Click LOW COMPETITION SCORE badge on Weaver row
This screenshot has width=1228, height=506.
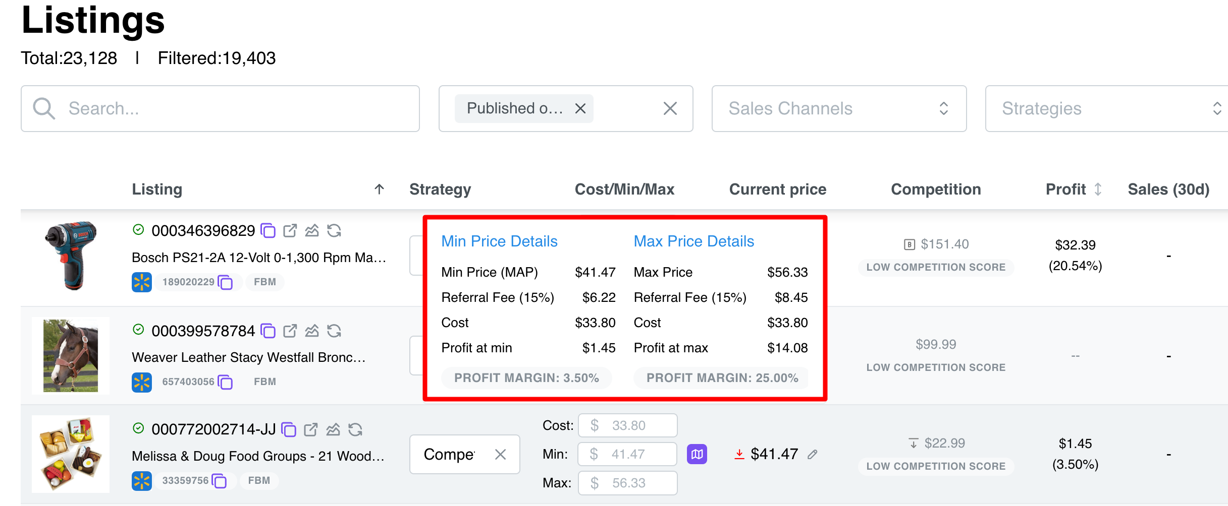tap(936, 367)
